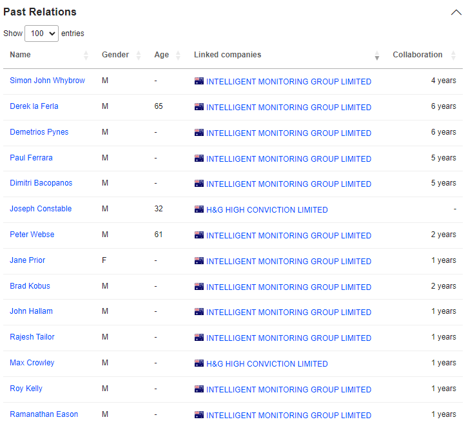Open Max Crowley profile link

32,363
